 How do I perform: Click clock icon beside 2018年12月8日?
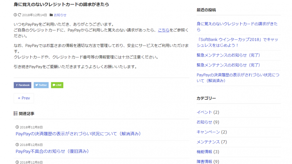pos(17,127)
